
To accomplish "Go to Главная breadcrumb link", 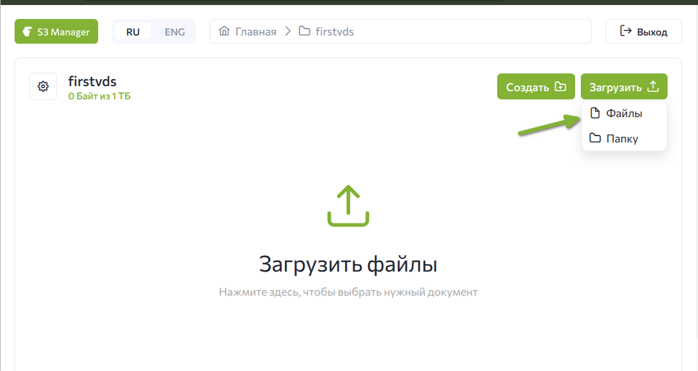I will 256,32.
